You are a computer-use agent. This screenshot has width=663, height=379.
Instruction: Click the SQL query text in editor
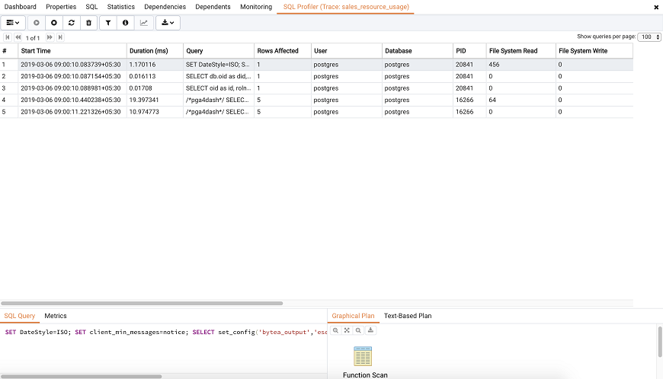(166, 332)
